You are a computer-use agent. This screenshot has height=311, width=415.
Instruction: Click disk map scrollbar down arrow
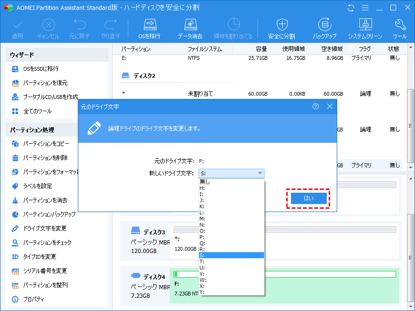[411, 307]
